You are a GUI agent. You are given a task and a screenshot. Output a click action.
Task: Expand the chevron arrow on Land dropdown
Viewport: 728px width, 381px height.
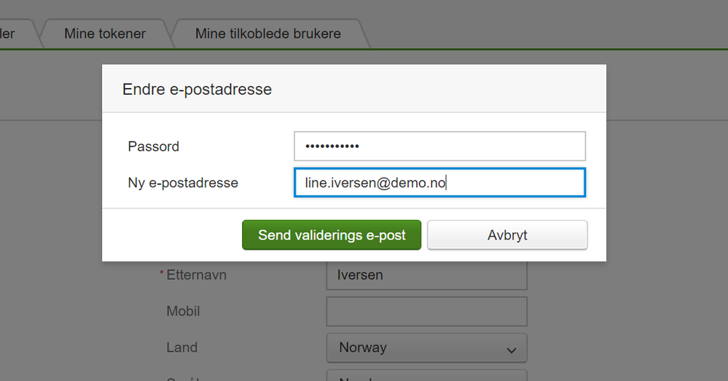pos(511,350)
